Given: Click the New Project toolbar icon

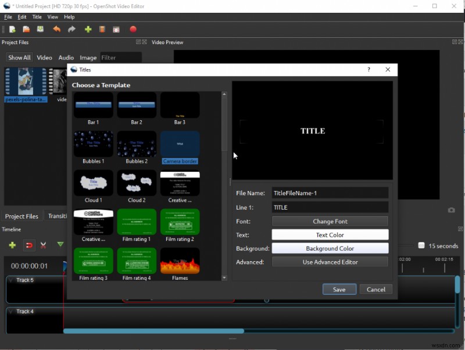Looking at the screenshot, I should point(12,30).
